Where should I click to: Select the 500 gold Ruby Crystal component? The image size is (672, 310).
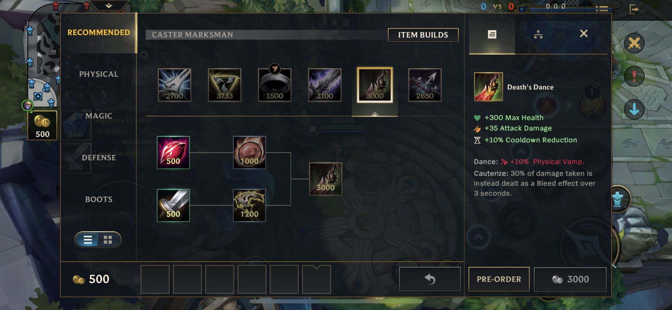click(x=173, y=152)
